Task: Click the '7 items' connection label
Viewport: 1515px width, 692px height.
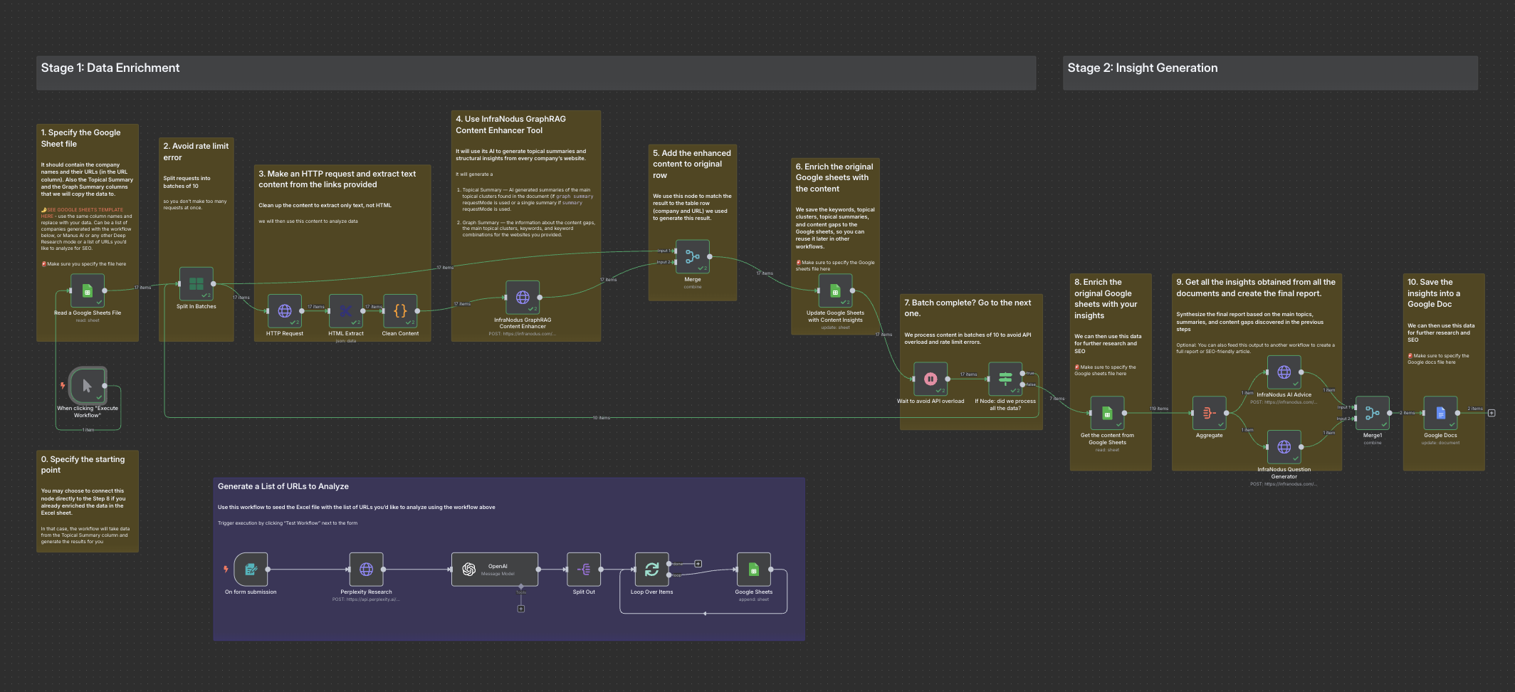Action: 1057,399
